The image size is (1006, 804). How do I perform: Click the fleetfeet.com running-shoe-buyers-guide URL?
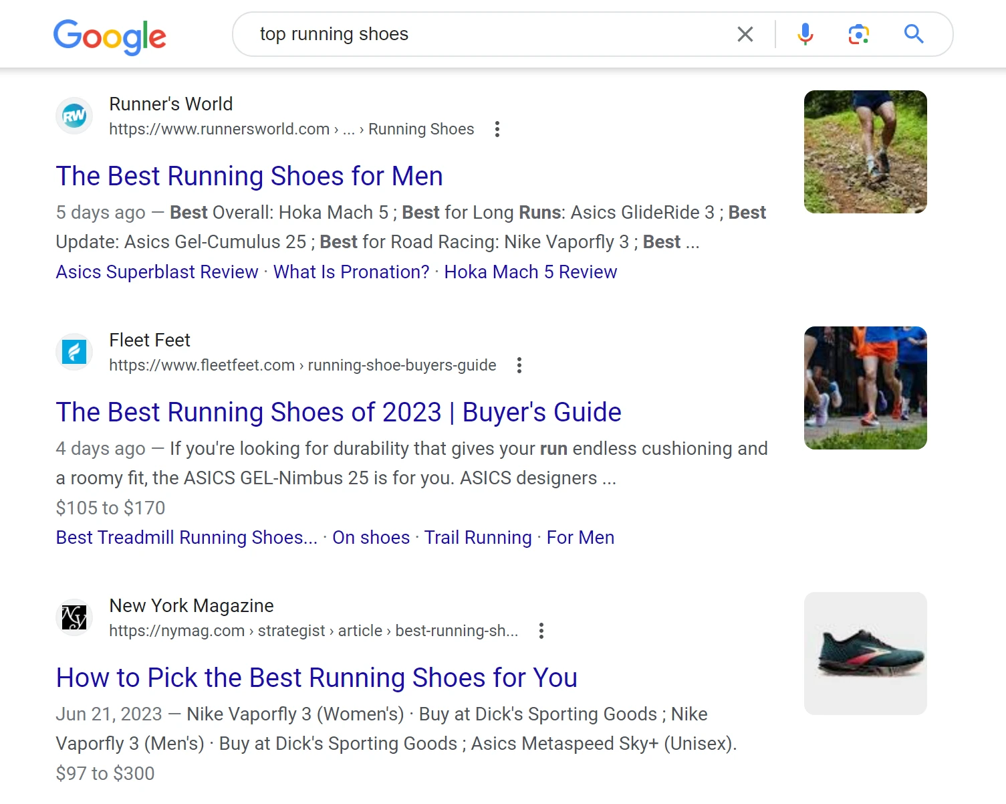(303, 365)
